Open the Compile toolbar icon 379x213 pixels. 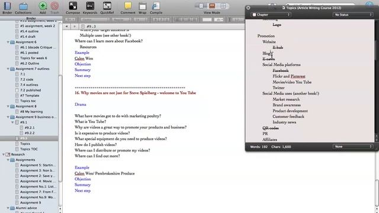click(156, 6)
